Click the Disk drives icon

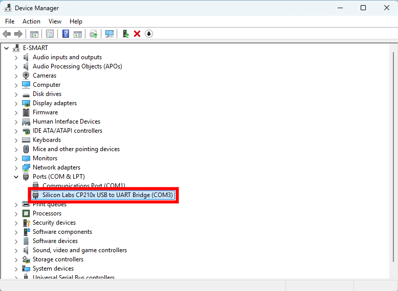[x=26, y=95]
